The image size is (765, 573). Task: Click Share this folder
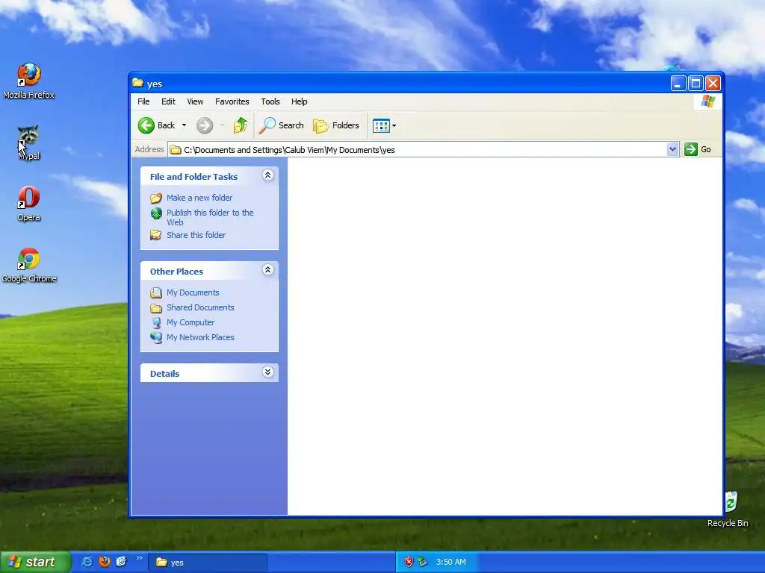196,235
